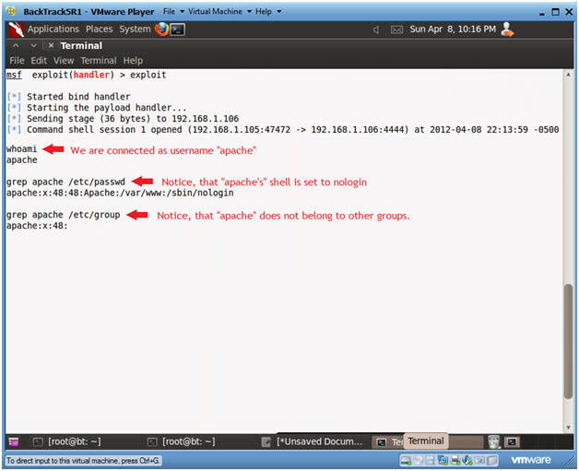Click the 'grep apache /etc/group' command

coord(63,215)
